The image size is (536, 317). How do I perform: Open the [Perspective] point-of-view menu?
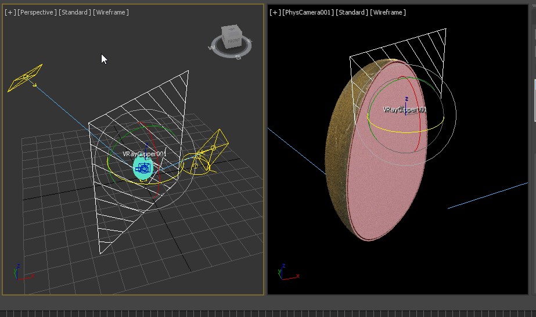(x=37, y=12)
